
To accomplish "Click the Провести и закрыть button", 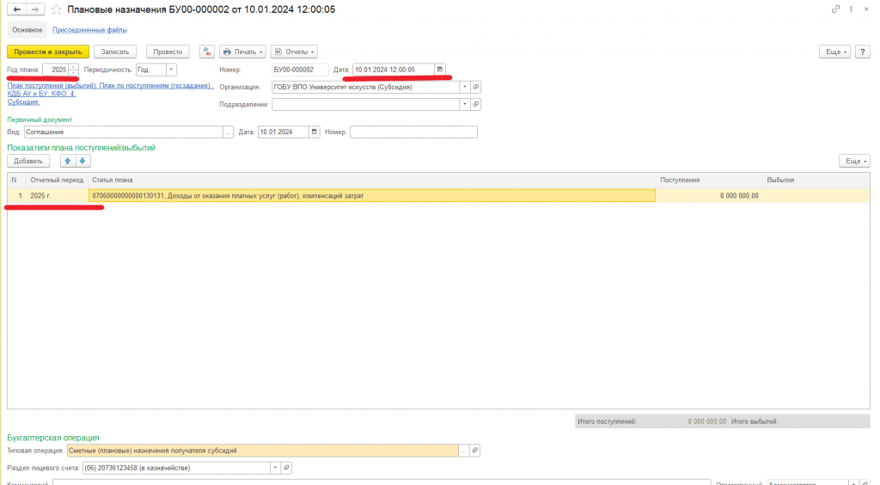I will tap(48, 52).
